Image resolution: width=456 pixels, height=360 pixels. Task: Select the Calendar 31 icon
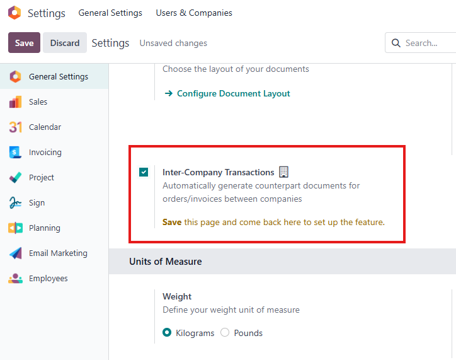click(15, 127)
